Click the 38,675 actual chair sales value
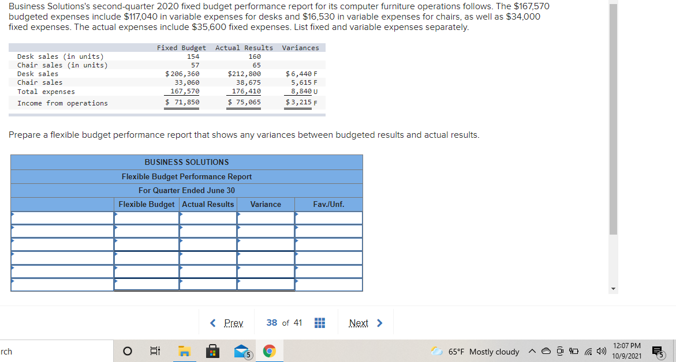 248,82
